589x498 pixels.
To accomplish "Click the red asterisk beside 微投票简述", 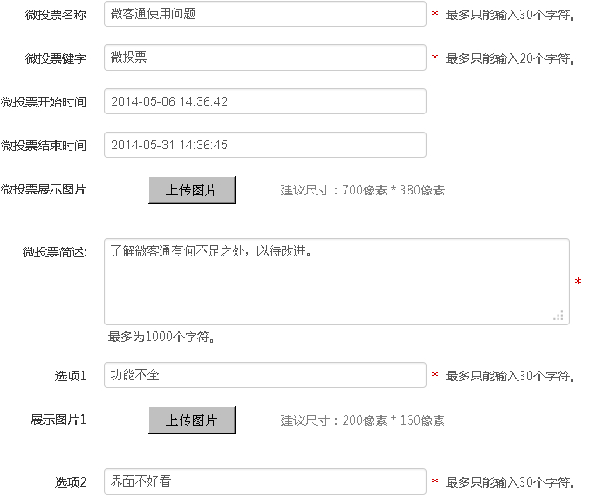I will pyautogui.click(x=578, y=282).
